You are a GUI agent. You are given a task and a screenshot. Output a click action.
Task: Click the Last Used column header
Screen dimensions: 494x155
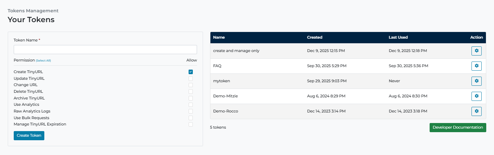[x=398, y=37]
